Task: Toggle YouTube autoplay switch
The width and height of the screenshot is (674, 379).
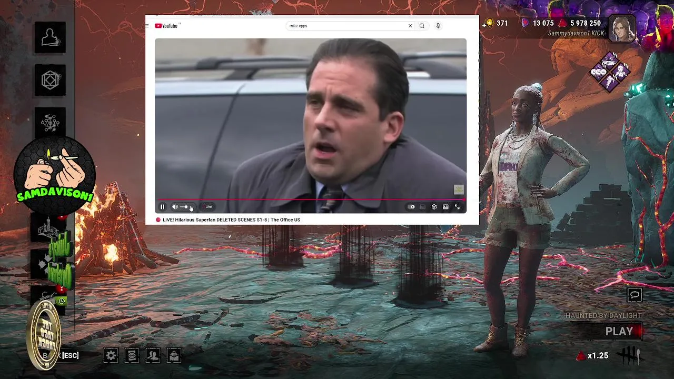Action: click(x=412, y=207)
